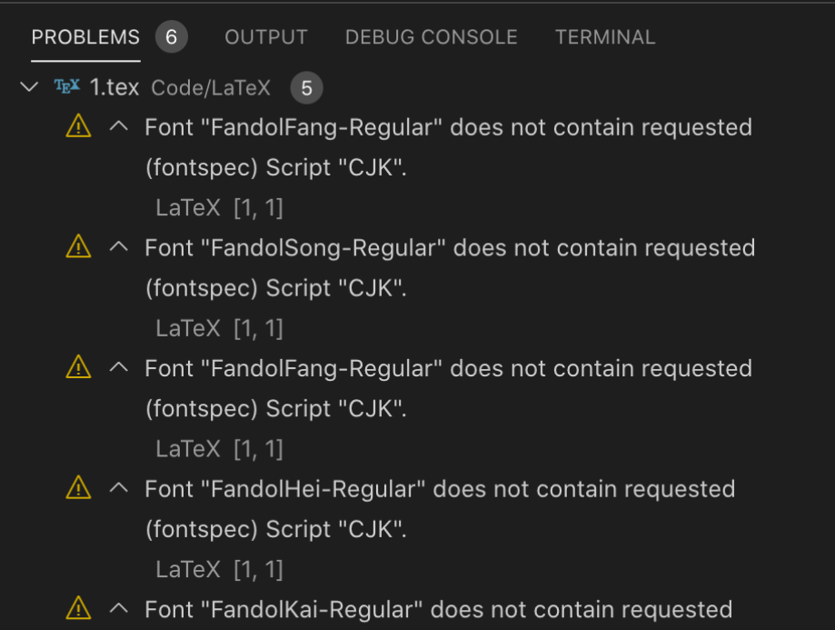Screen dimensions: 835x630
Task: Collapse the 1.tex problem group
Action: pos(28,87)
